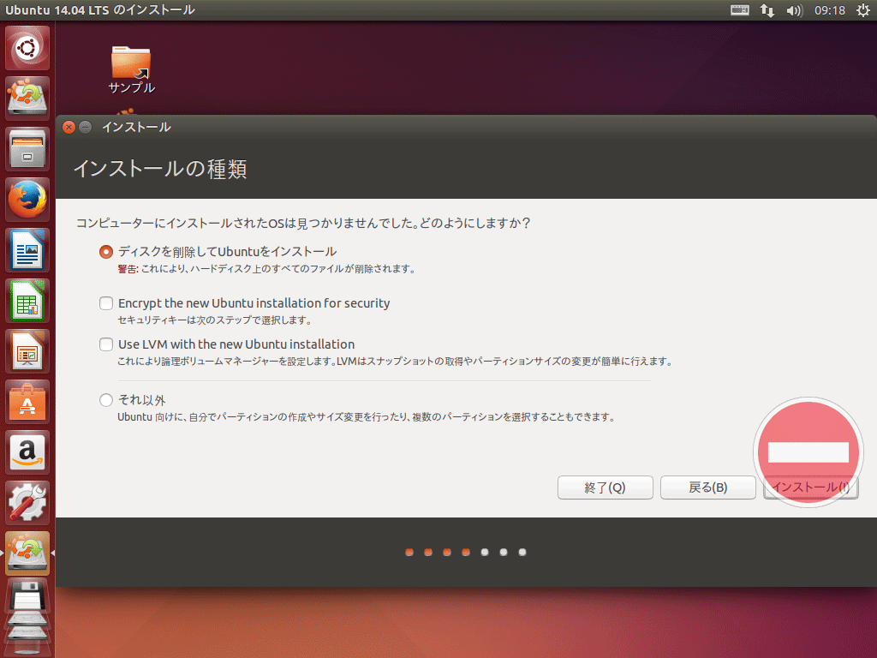Click the インストール(I) install button

click(x=811, y=488)
